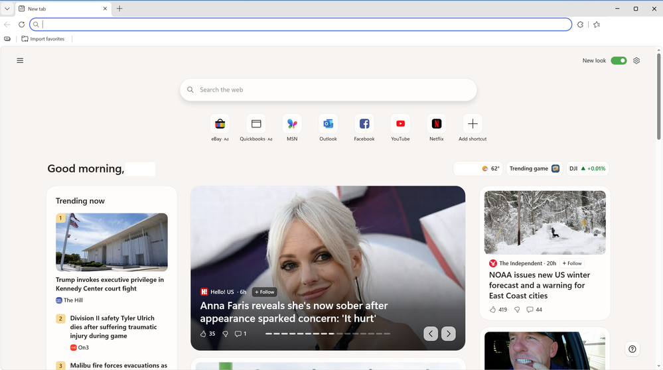The height and width of the screenshot is (370, 663).
Task: Open the man in car video thumbnail
Action: click(x=545, y=351)
